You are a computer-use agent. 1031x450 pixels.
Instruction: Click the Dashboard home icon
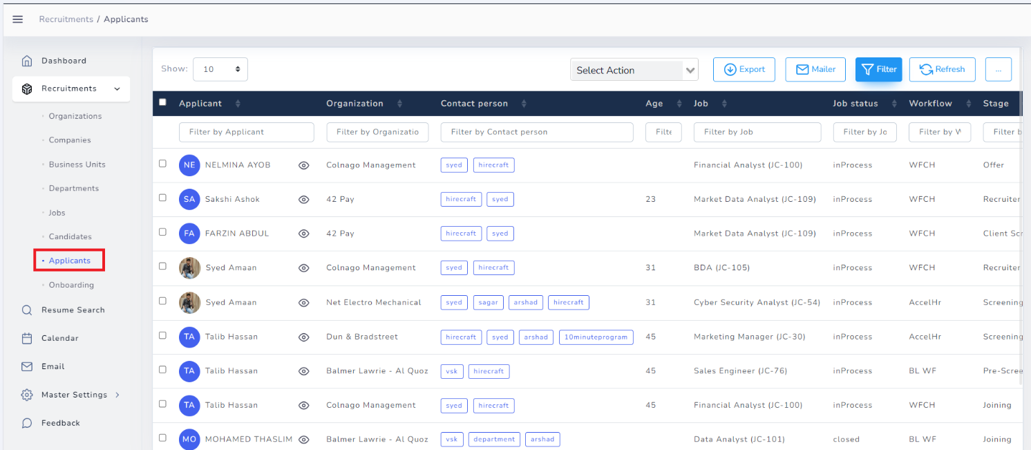pos(27,61)
